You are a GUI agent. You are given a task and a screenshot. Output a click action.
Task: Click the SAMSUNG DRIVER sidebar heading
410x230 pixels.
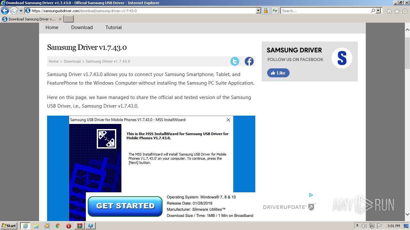(x=294, y=50)
